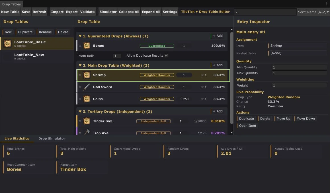Open Settings from the toolbar
330x193 pixels.
pyautogui.click(x=170, y=12)
